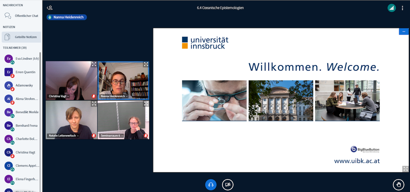Fullscreen Nanna Heidenreich's webcam video
The width and height of the screenshot is (410, 192).
coord(146,64)
